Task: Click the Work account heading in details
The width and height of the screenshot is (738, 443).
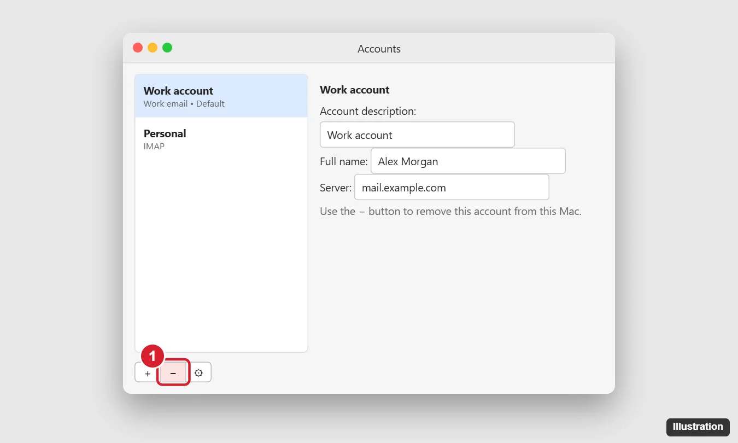Action: (355, 90)
